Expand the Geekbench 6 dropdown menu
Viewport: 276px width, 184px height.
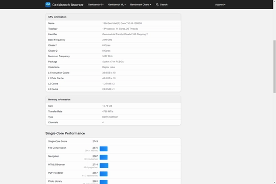(96, 5)
